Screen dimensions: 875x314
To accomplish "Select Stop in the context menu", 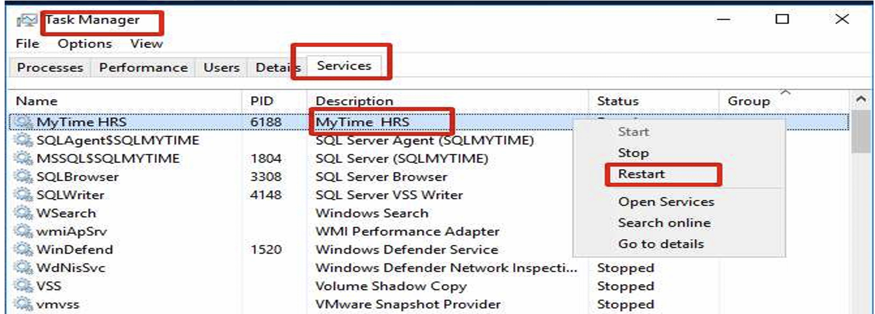I will (633, 153).
